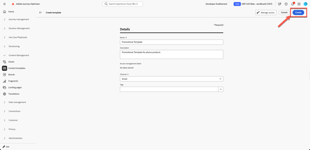Open the Fragments icon
The image size is (310, 150).
(5, 81)
